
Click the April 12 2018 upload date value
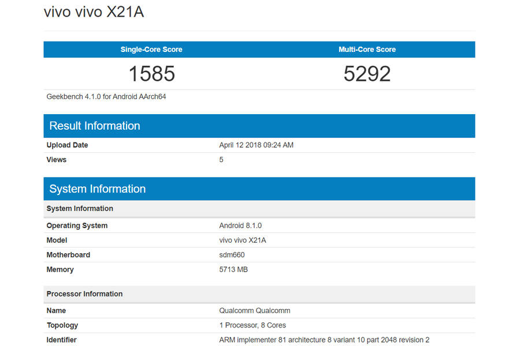[256, 145]
